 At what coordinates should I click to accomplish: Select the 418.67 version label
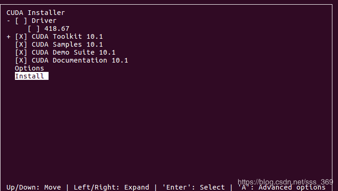56,28
